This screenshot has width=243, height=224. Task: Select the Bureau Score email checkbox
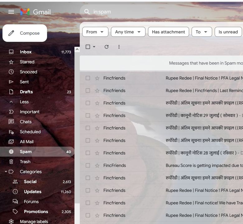tap(88, 166)
